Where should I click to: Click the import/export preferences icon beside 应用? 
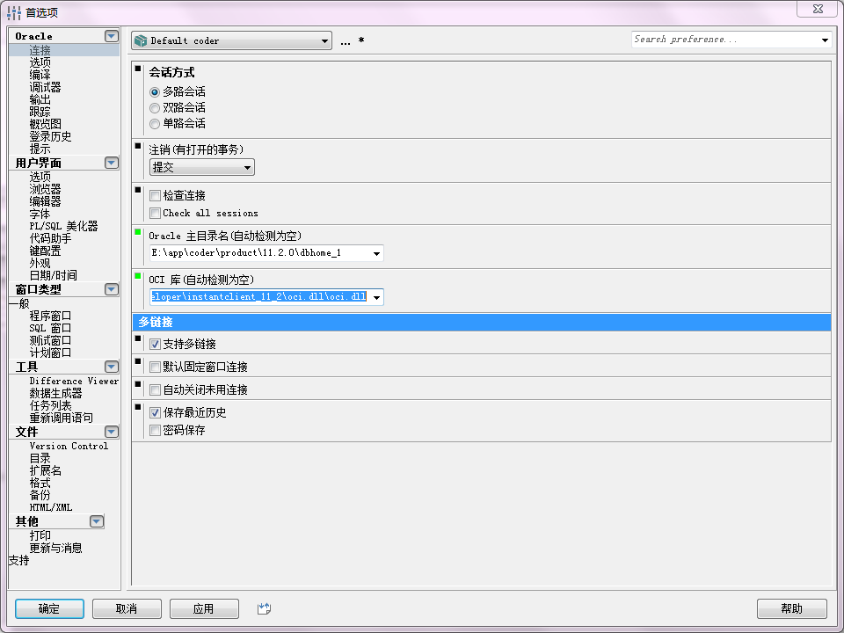point(264,608)
